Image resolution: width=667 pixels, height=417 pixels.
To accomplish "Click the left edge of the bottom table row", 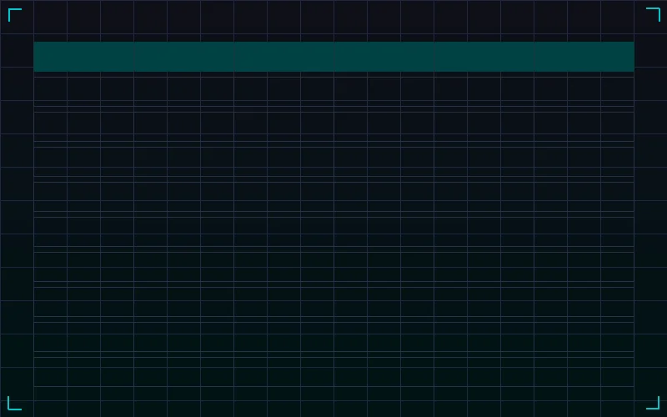I will 38,371.
